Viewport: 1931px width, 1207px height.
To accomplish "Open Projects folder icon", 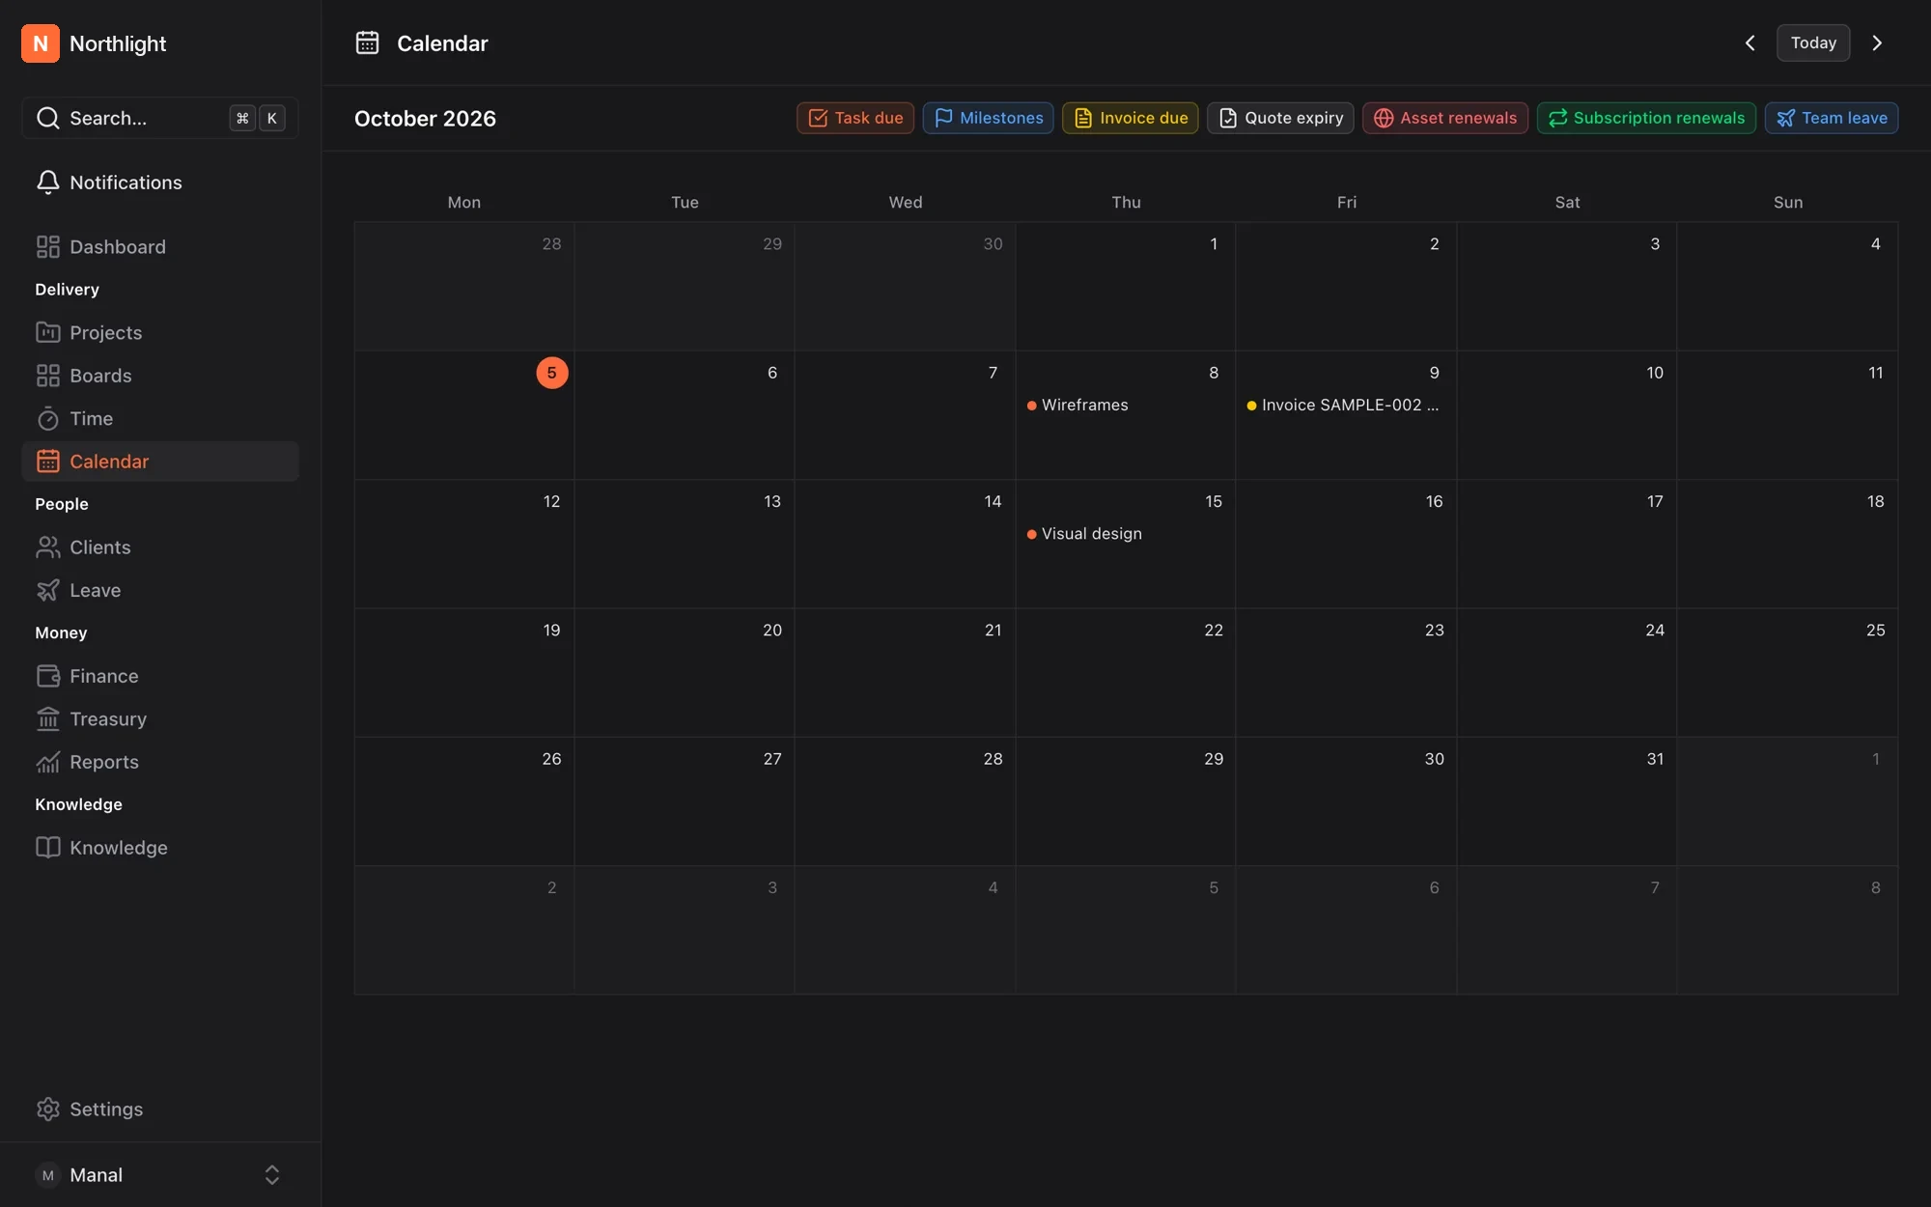I will point(48,333).
